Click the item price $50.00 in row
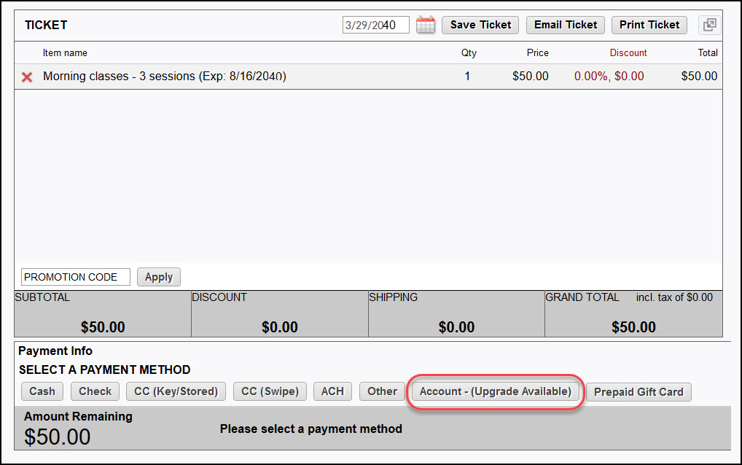This screenshot has height=465, width=742. click(530, 77)
